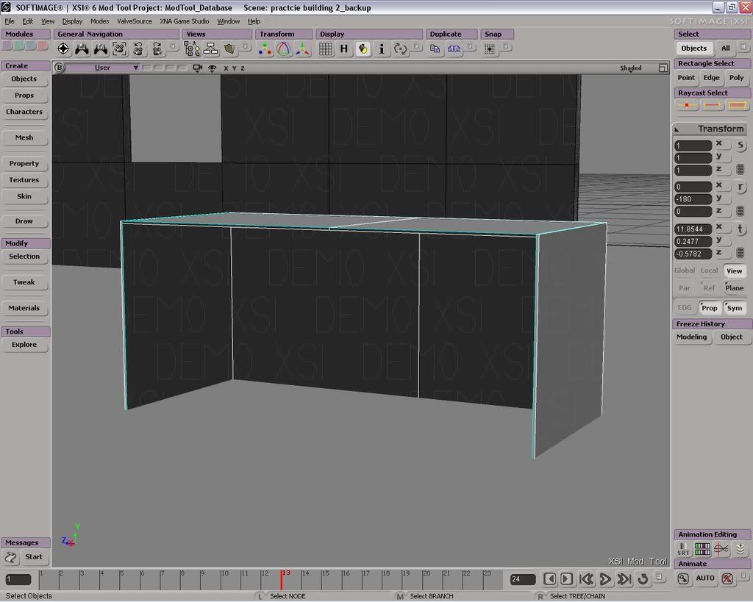The width and height of the screenshot is (753, 602).
Task: Click the rotate r transform icon
Action: click(x=740, y=187)
